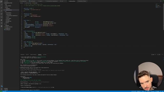
Task: Open .gitignore file in Explorer
Action: [7, 26]
